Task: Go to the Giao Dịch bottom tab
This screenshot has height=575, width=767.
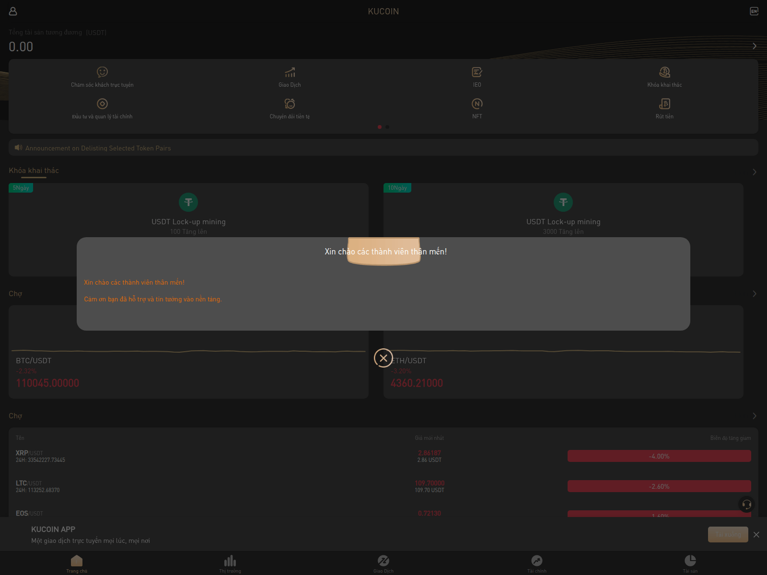Action: 383,563
